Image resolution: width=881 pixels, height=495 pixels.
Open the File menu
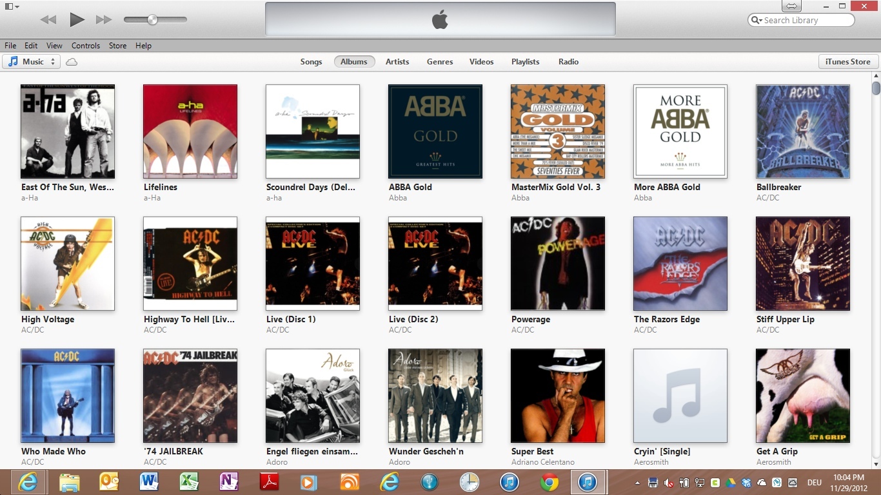pos(10,46)
